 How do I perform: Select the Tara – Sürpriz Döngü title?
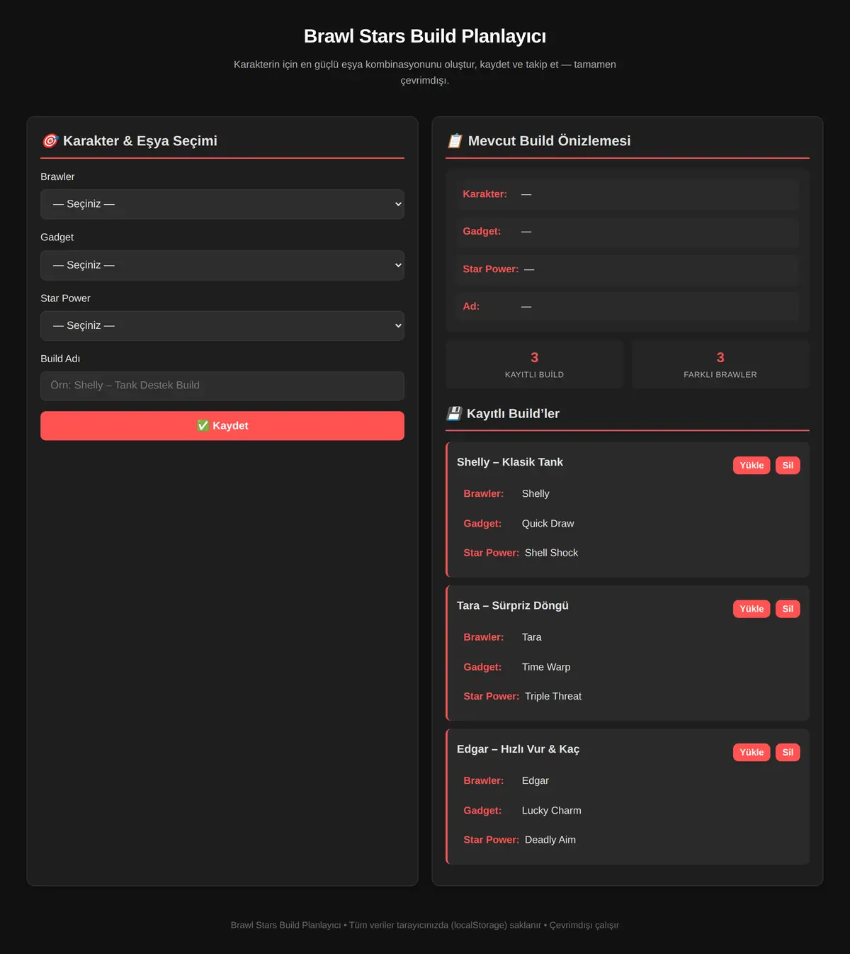point(513,605)
